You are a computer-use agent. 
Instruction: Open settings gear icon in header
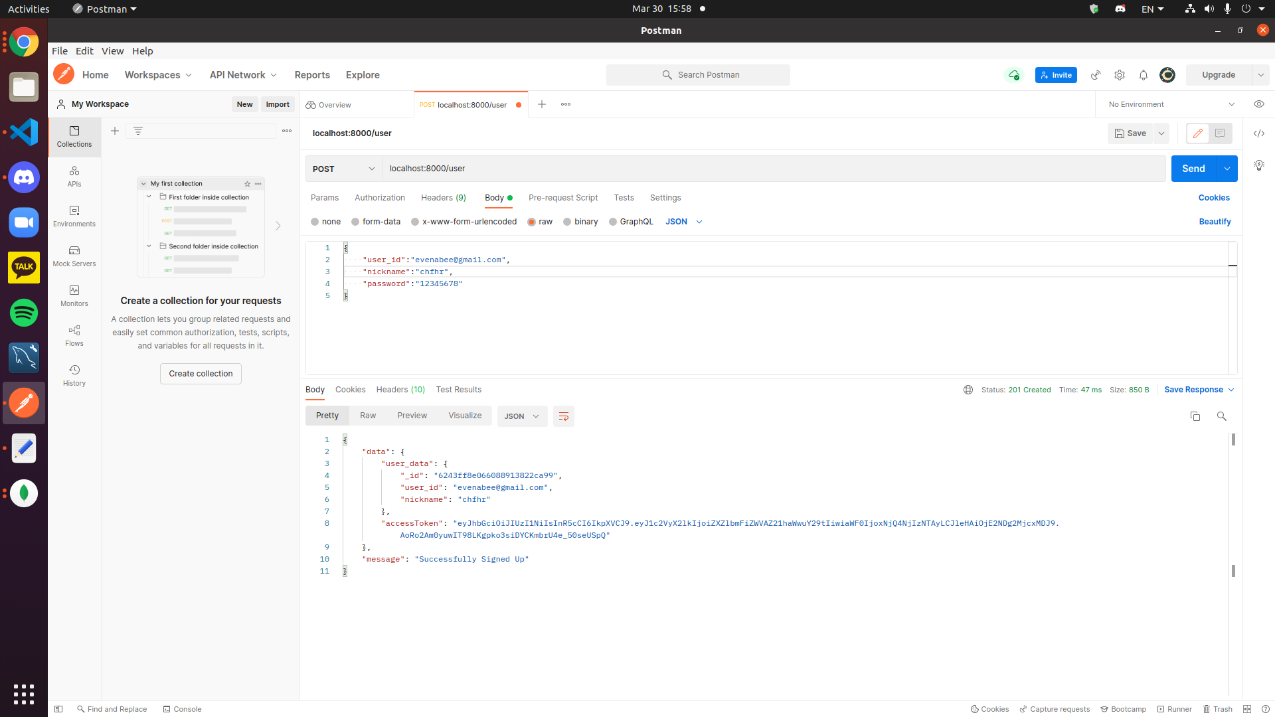[1120, 75]
